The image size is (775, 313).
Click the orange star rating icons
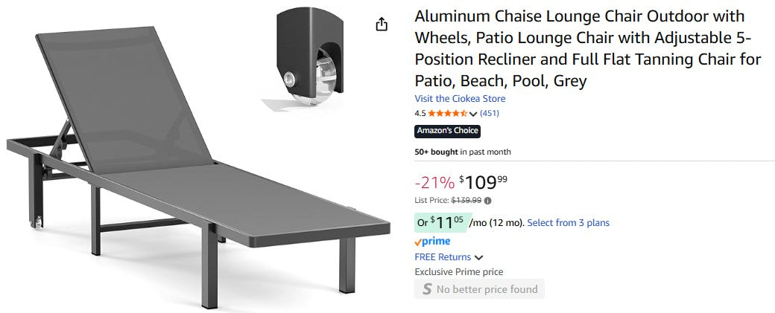pyautogui.click(x=447, y=114)
